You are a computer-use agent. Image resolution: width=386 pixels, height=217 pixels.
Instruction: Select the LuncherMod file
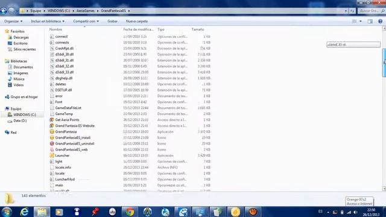[65, 180]
